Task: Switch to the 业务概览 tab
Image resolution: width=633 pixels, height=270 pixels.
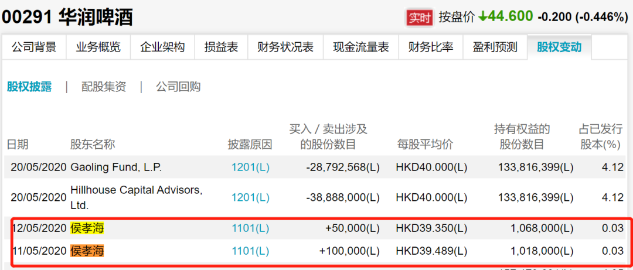Action: click(x=98, y=47)
